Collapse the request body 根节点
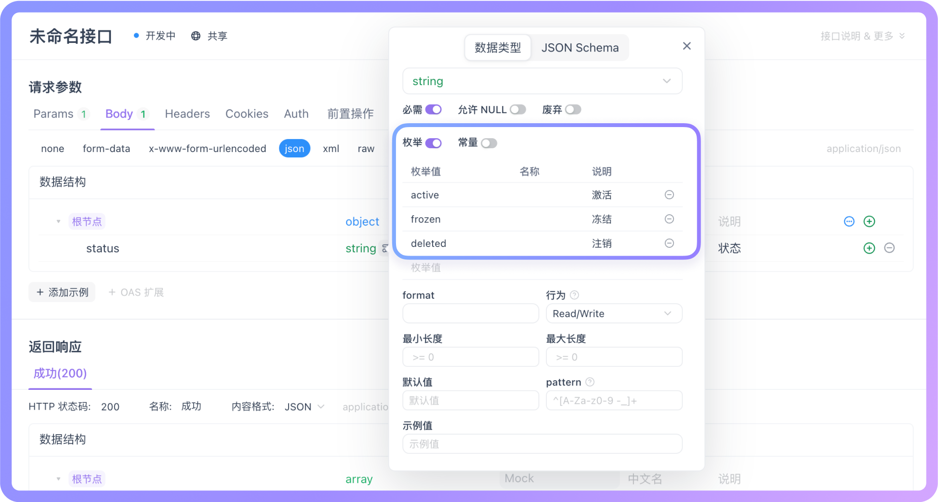938x502 pixels. (x=58, y=222)
